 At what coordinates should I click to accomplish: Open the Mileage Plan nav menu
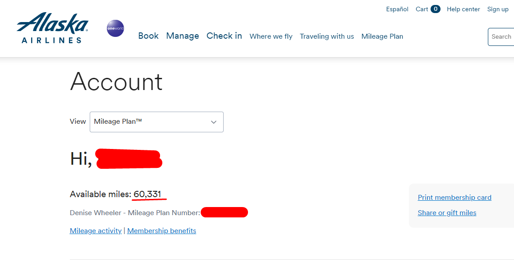coord(382,36)
